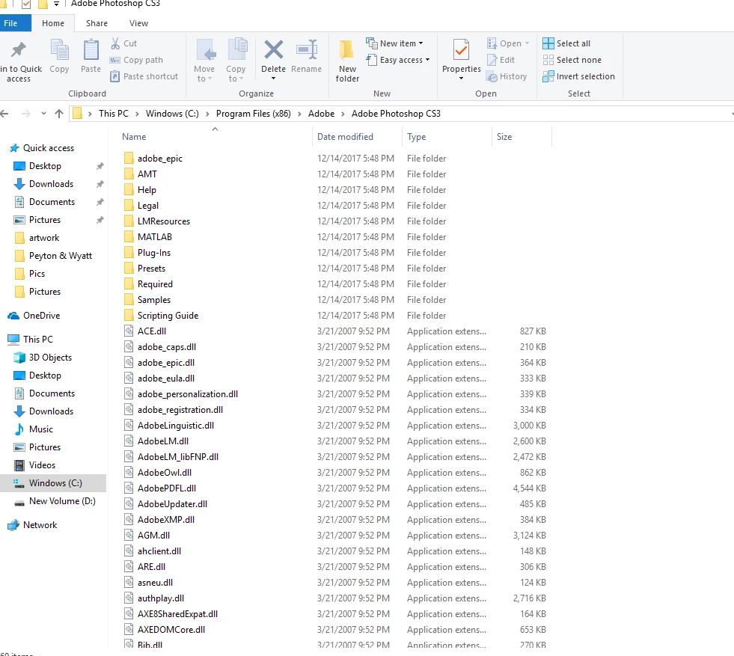Click Program Files (x86) in address bar

click(253, 114)
